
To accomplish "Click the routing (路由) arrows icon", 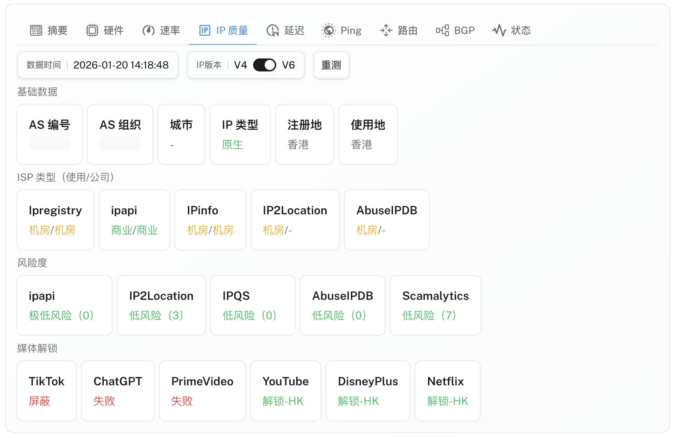I will pos(386,30).
